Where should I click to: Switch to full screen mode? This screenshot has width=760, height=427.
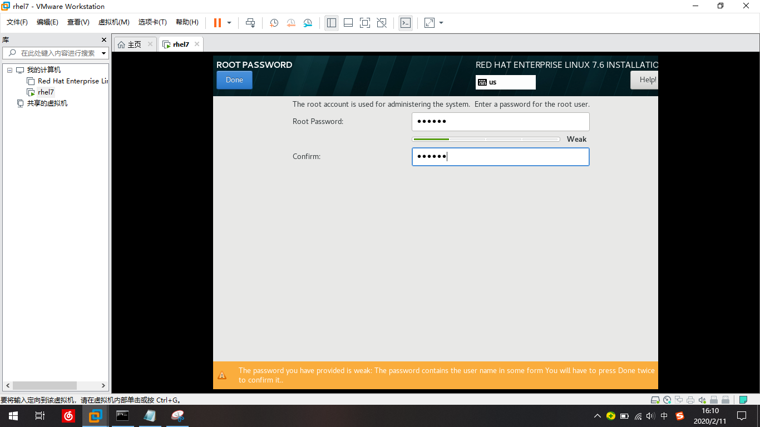pos(365,23)
